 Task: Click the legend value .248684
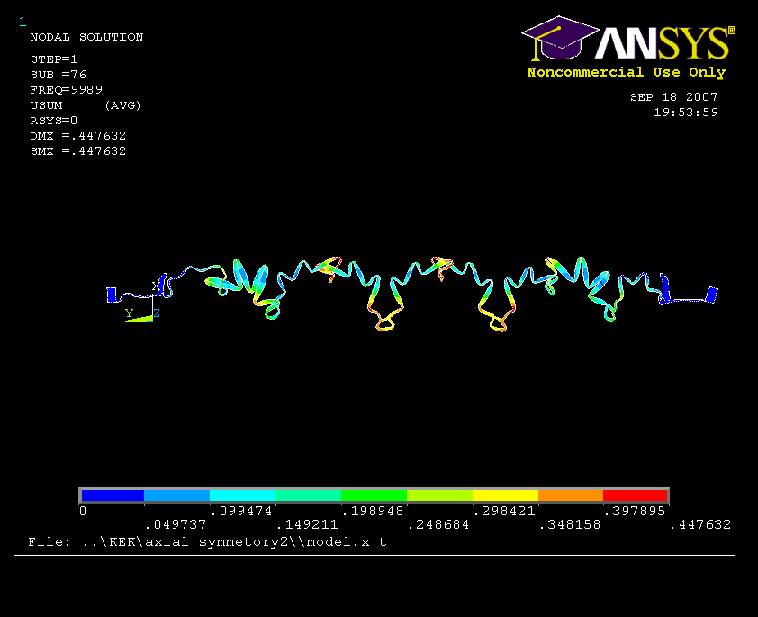point(439,524)
